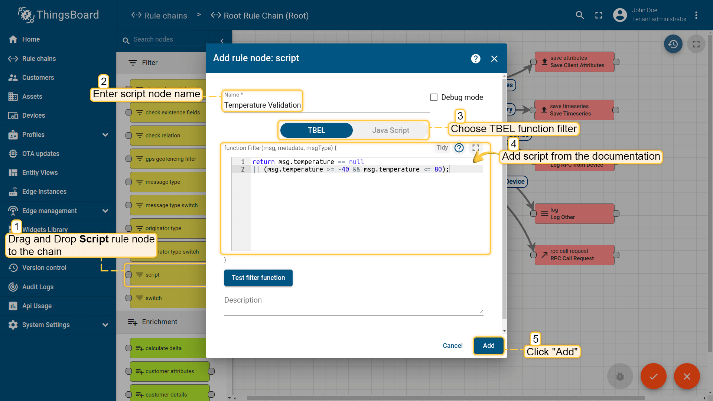Click the Add button
Viewport: 713px width, 401px height.
coord(488,346)
